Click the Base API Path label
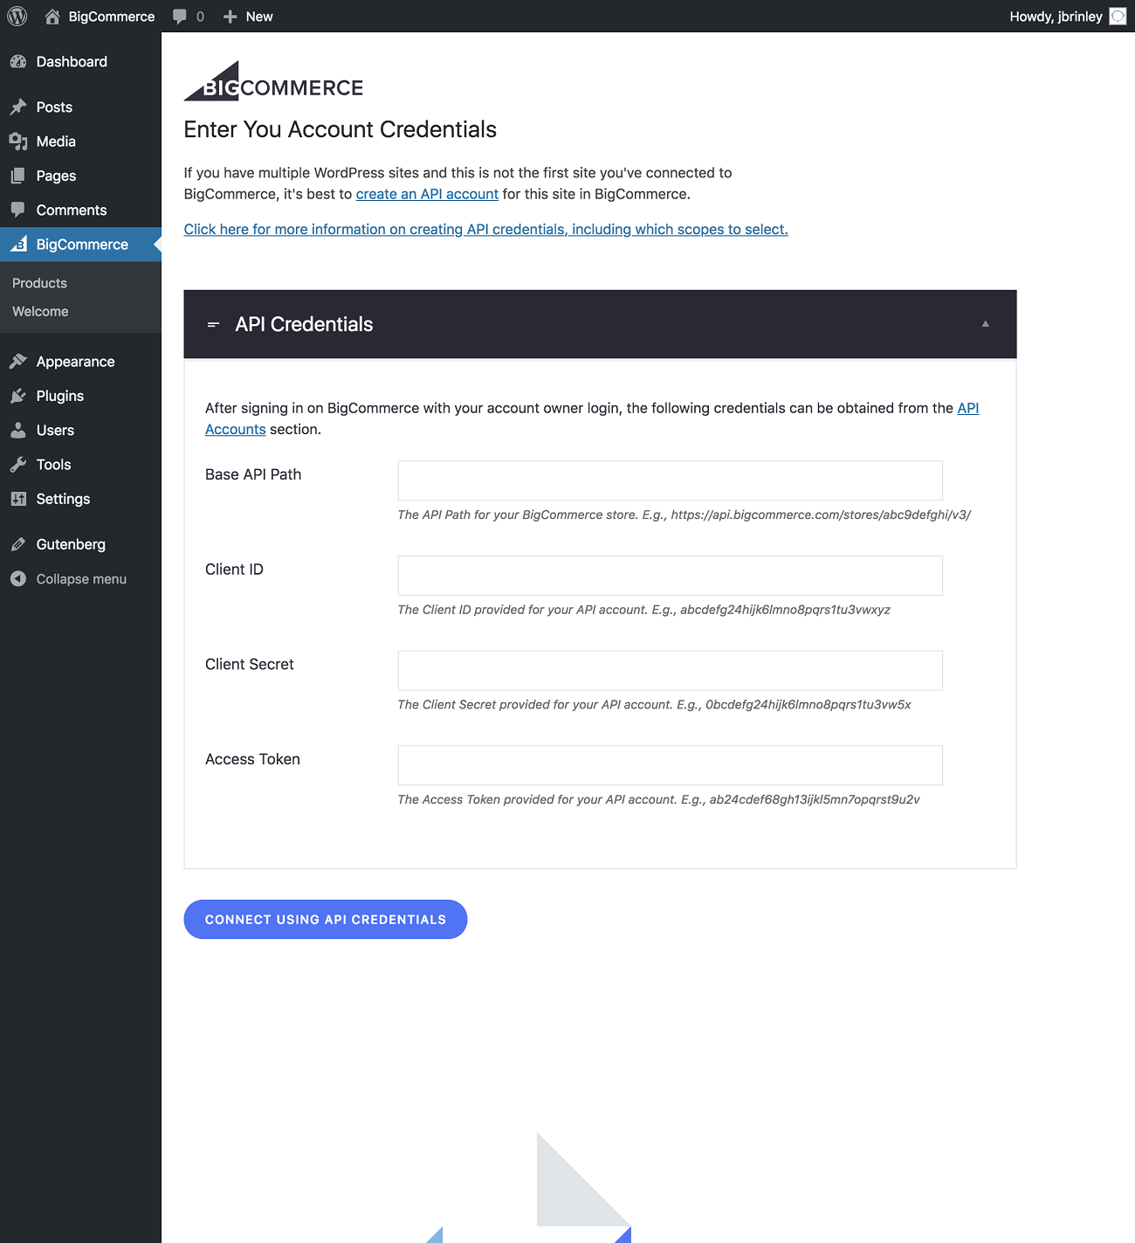 253,474
